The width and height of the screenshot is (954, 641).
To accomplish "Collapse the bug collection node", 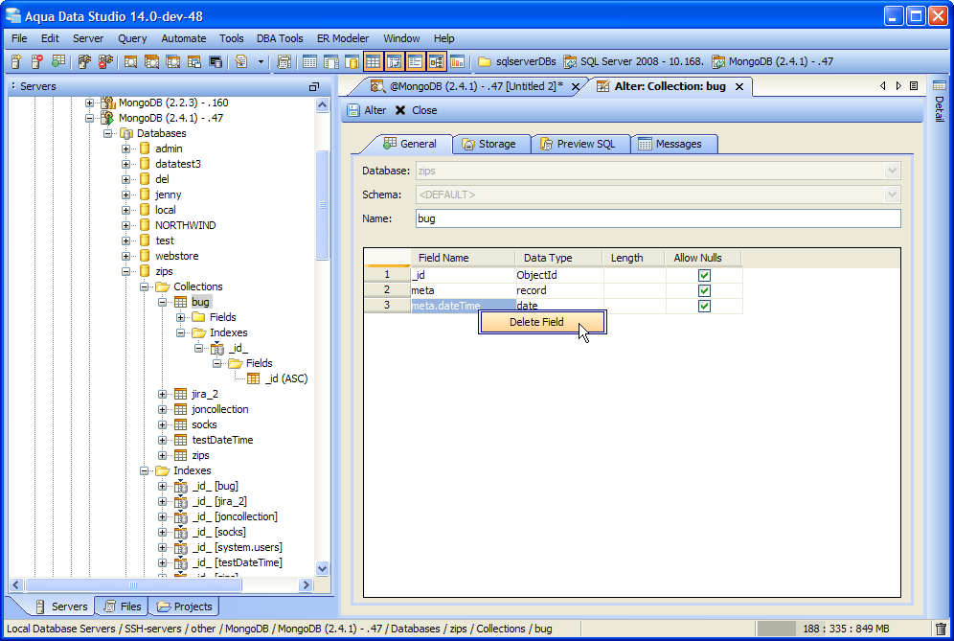I will tap(162, 302).
